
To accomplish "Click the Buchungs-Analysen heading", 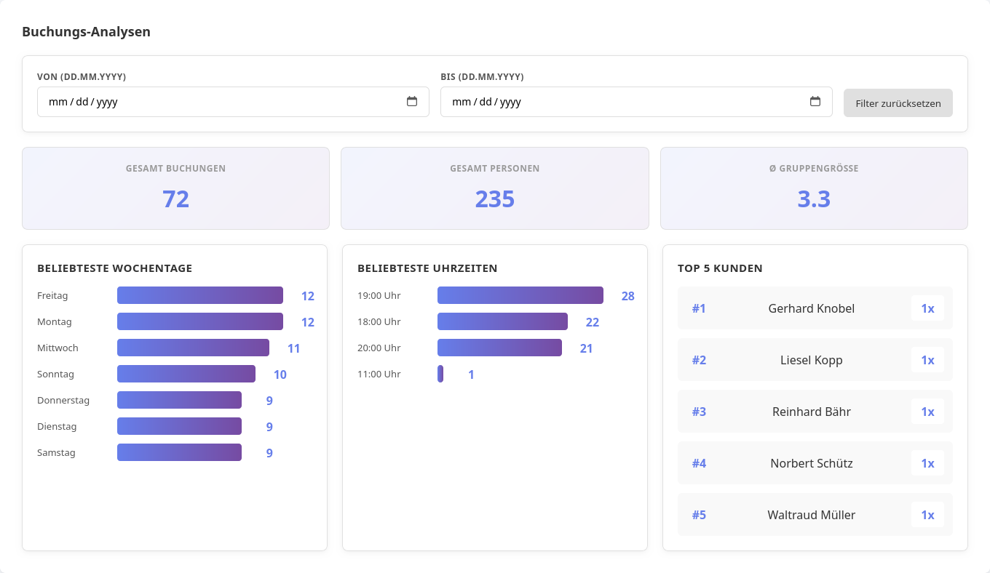I will (x=86, y=31).
